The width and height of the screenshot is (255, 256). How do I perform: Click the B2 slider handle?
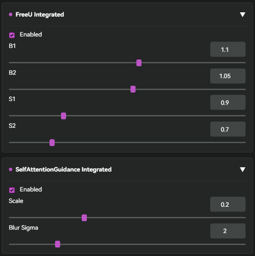pyautogui.click(x=133, y=89)
